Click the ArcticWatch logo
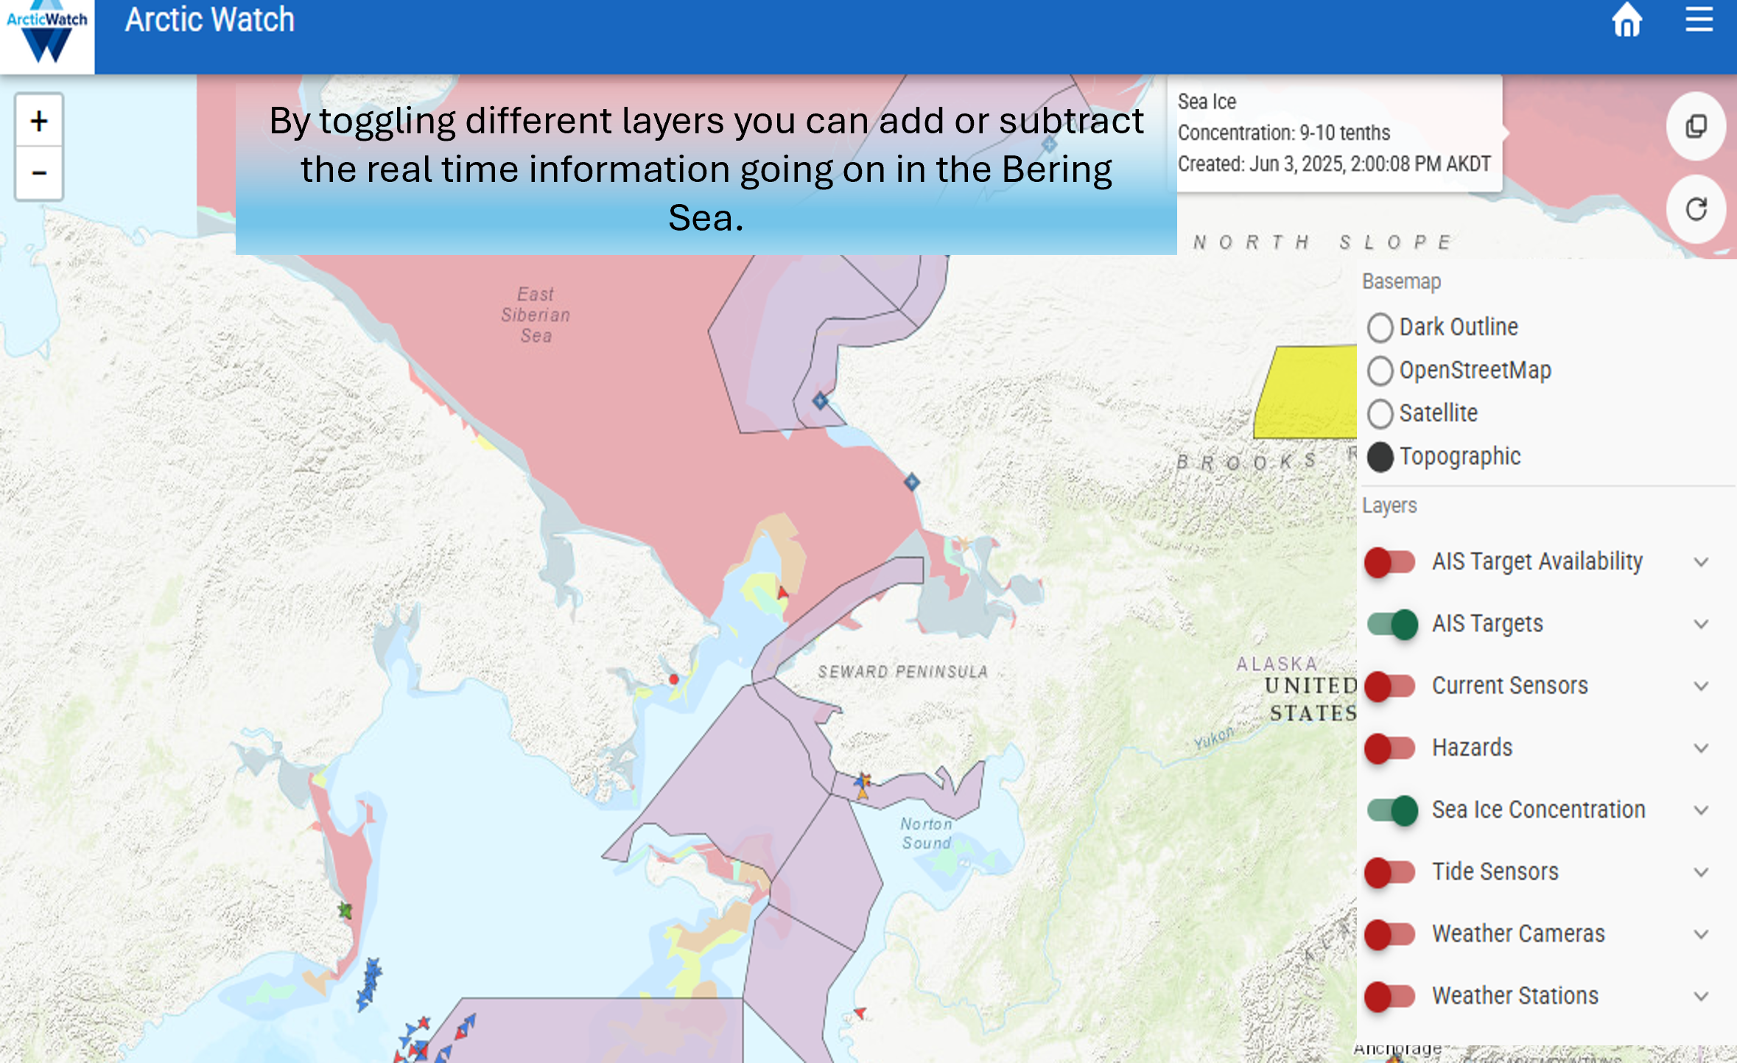 (47, 37)
